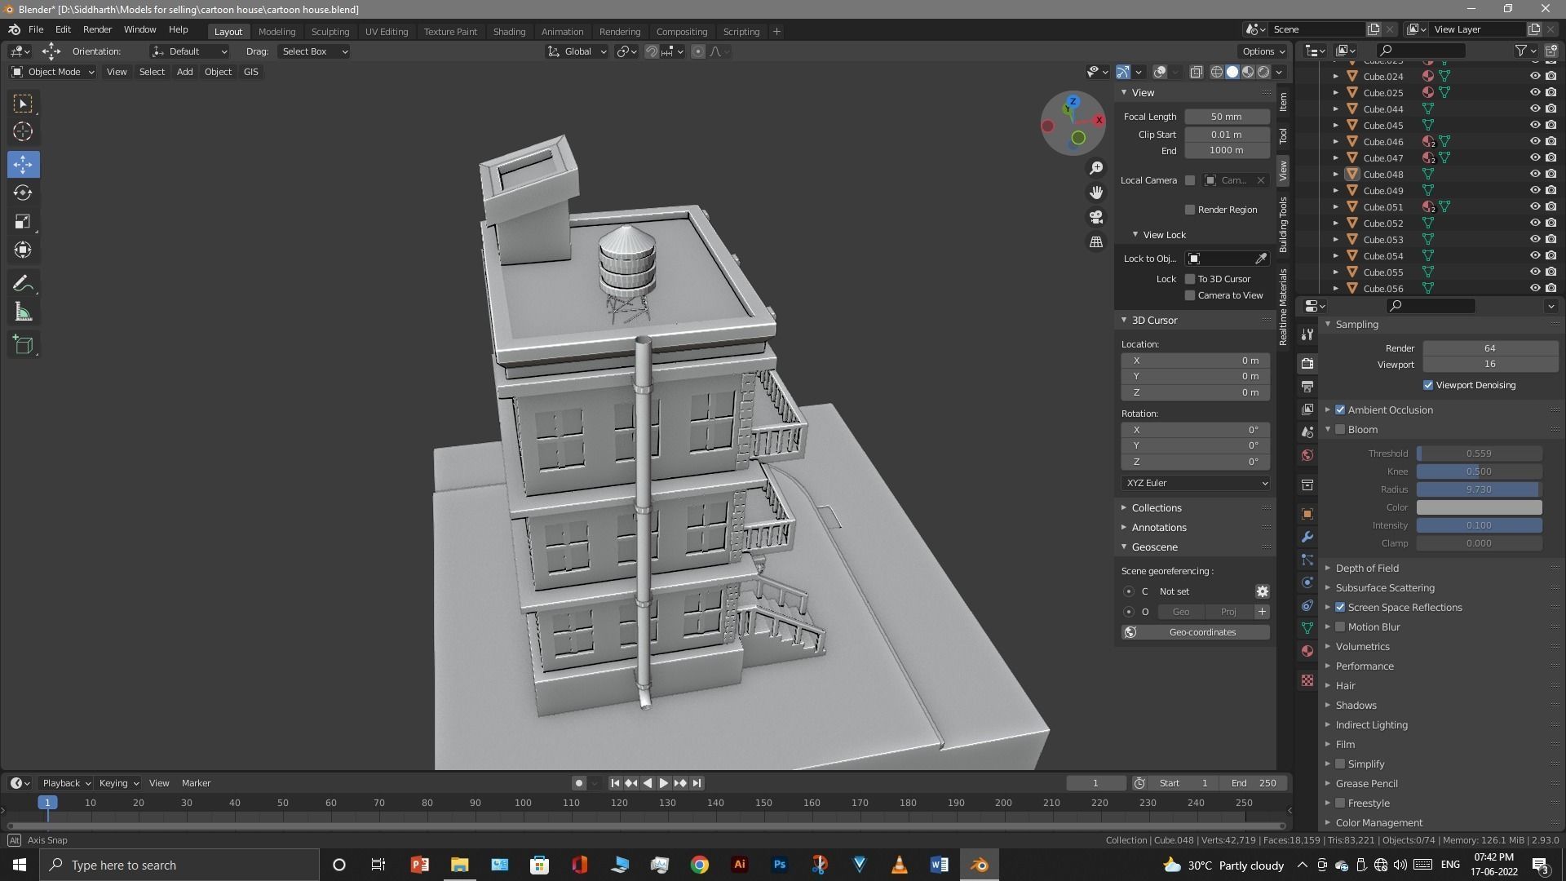Select the Select Box tool icon
The image size is (1566, 881).
pyautogui.click(x=23, y=104)
